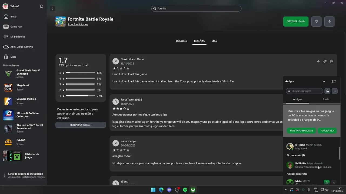Open Xbox Cloud Gaming in the sidebar
Image resolution: width=346 pixels, height=194 pixels.
coord(23,47)
